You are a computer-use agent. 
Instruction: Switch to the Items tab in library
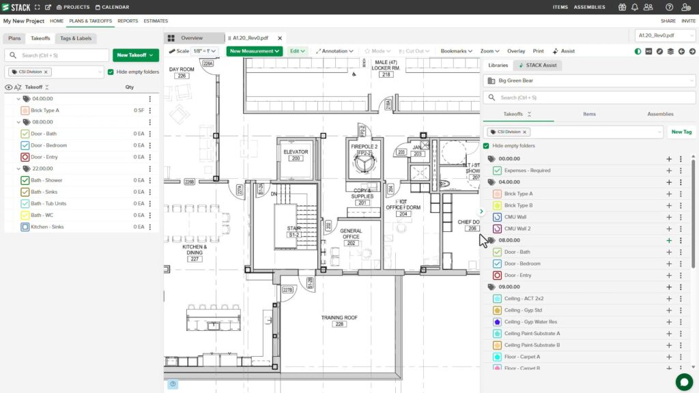click(589, 114)
